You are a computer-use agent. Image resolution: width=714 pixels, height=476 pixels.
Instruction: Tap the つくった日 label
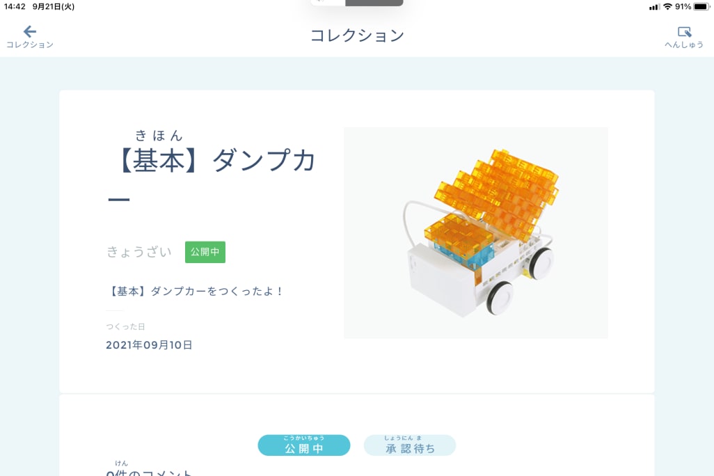click(125, 326)
